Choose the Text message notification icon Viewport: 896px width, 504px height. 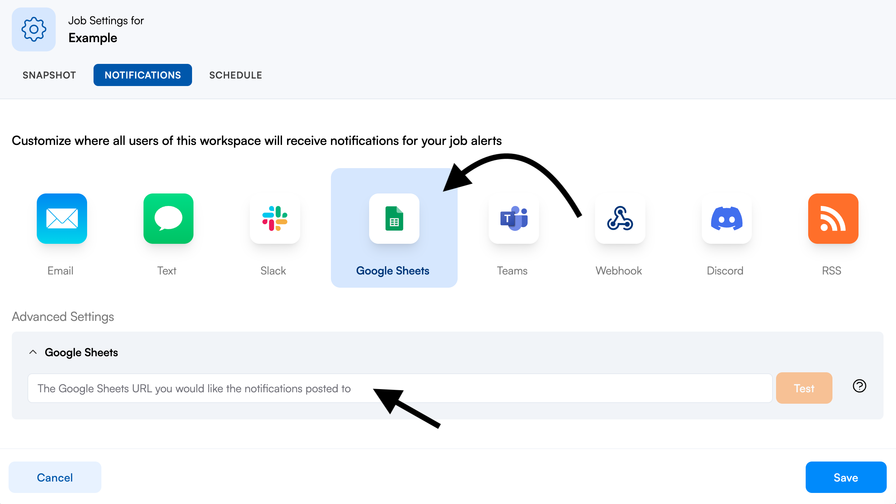coord(168,218)
